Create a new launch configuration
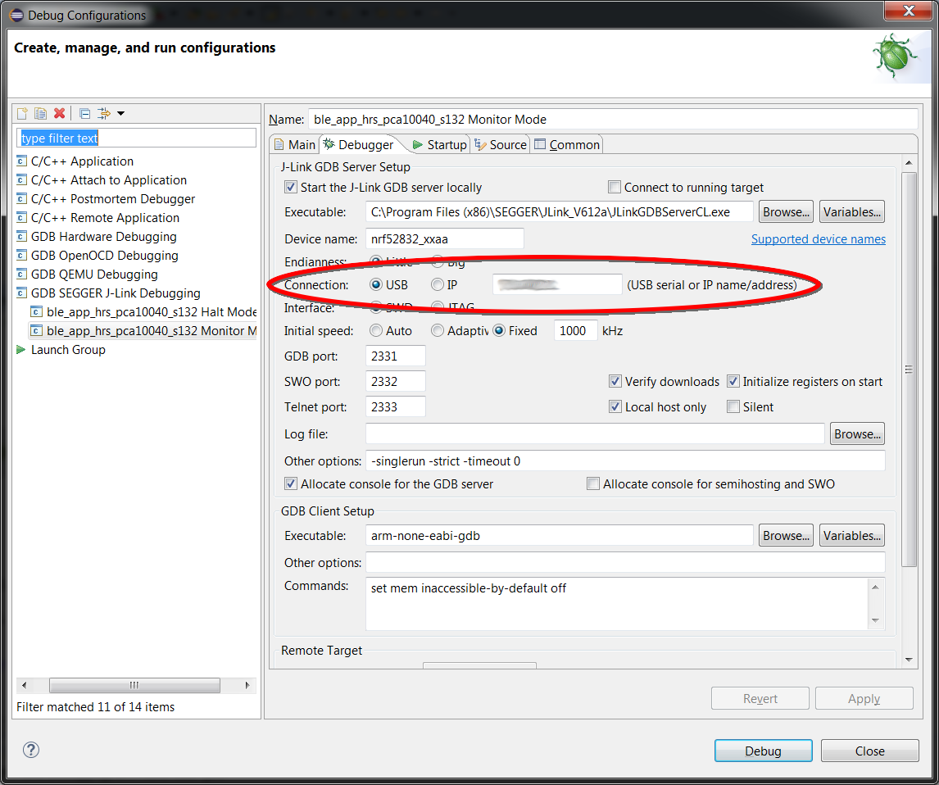Image resolution: width=939 pixels, height=785 pixels. (x=22, y=113)
